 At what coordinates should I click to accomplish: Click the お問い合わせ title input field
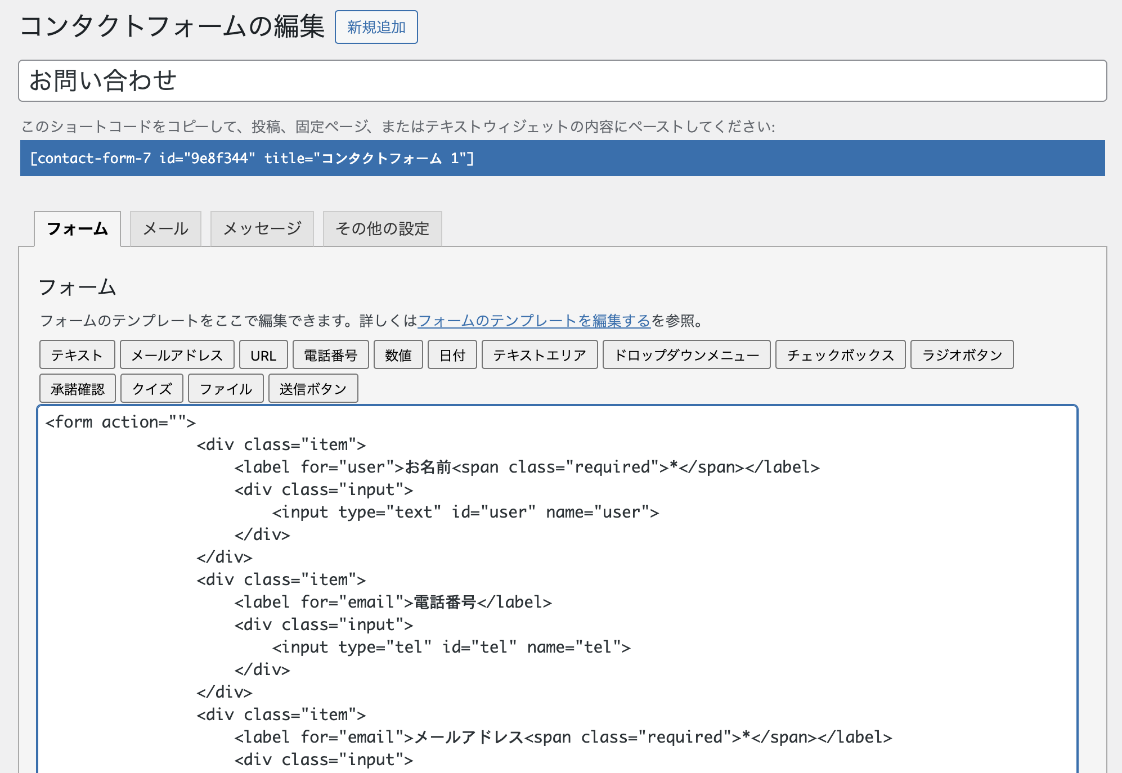click(x=562, y=81)
